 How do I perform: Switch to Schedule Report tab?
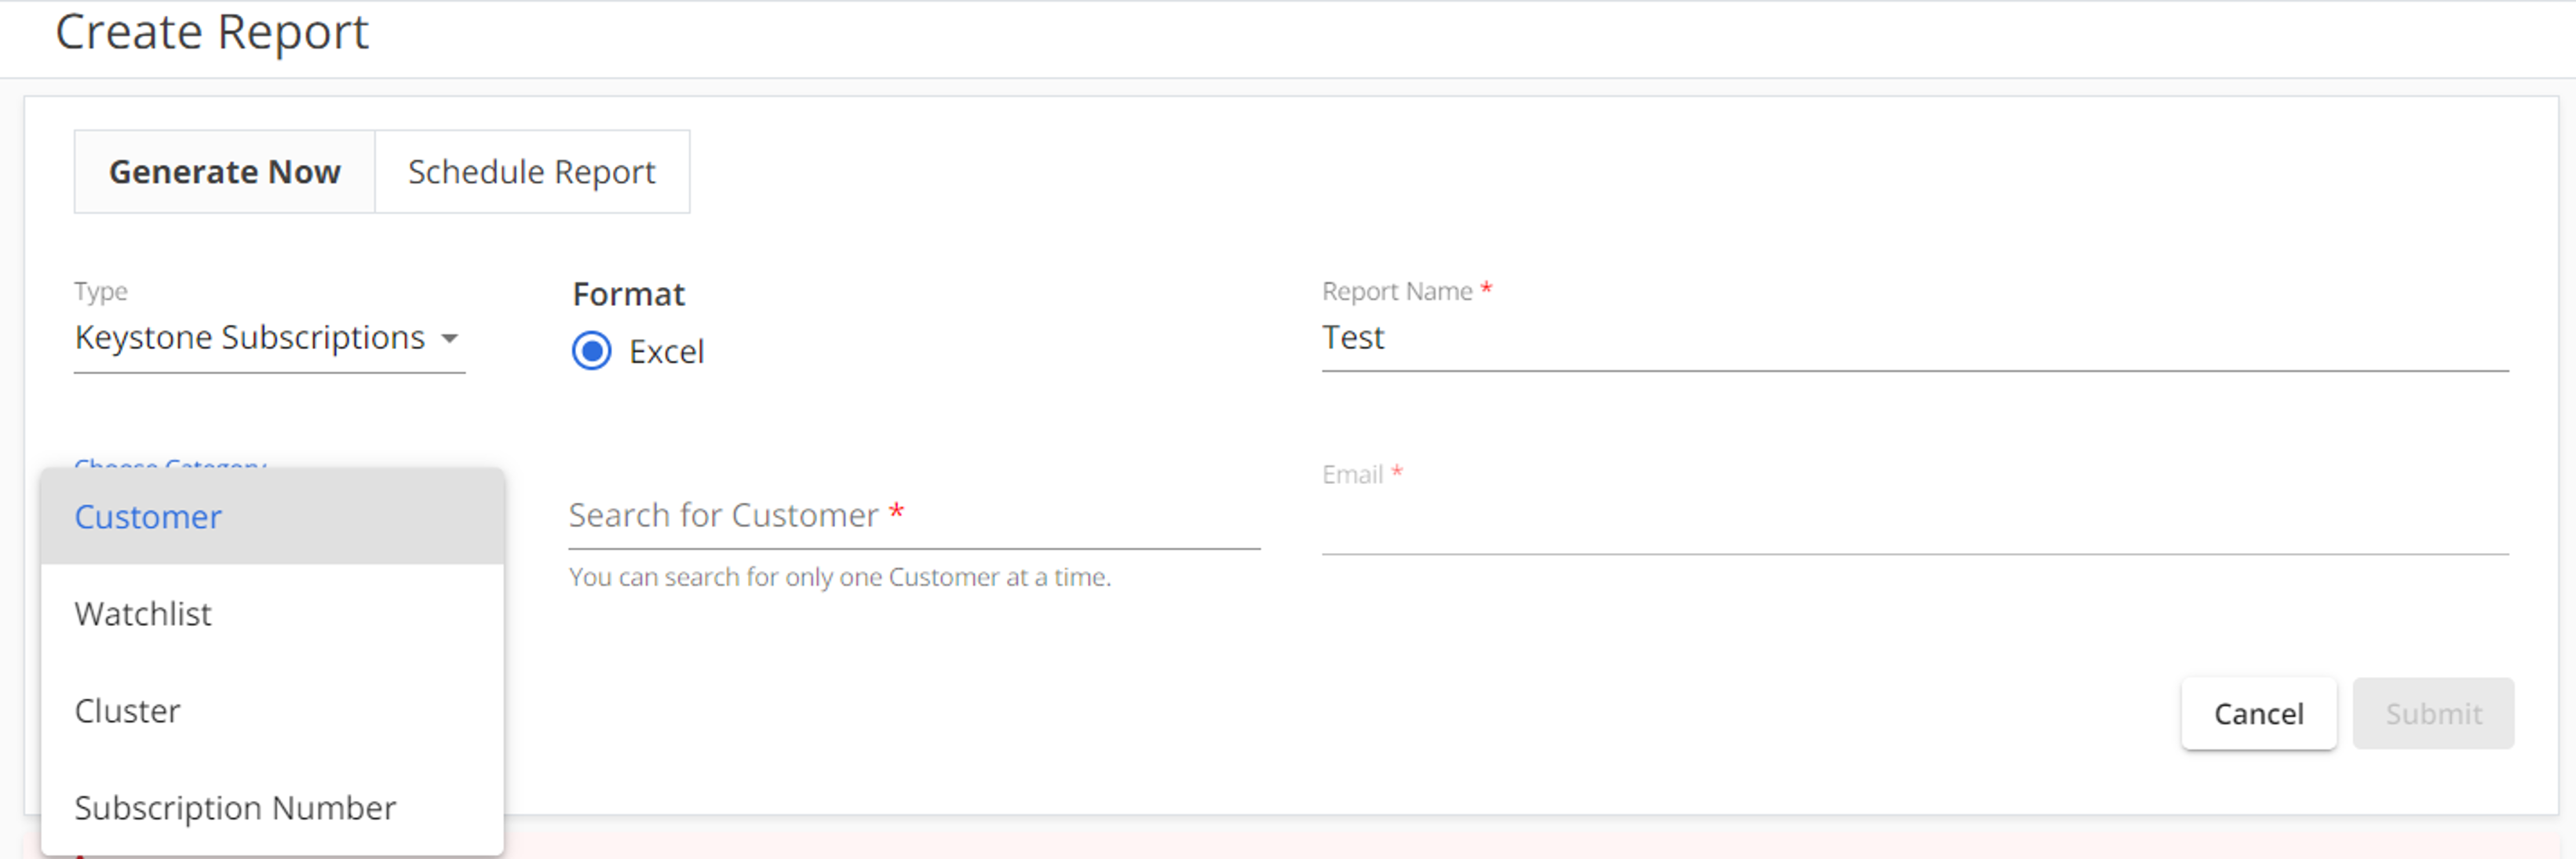click(527, 171)
